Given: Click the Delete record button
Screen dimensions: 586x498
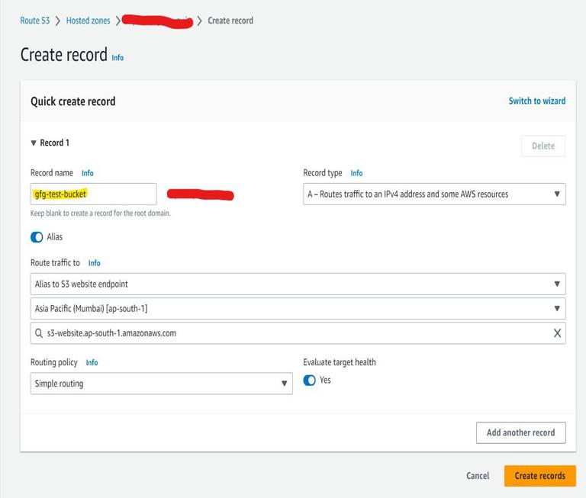Looking at the screenshot, I should point(543,146).
